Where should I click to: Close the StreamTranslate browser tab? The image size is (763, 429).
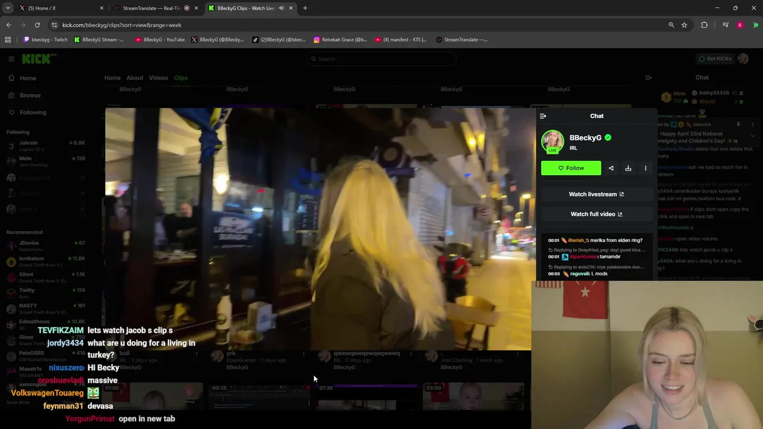tap(197, 8)
